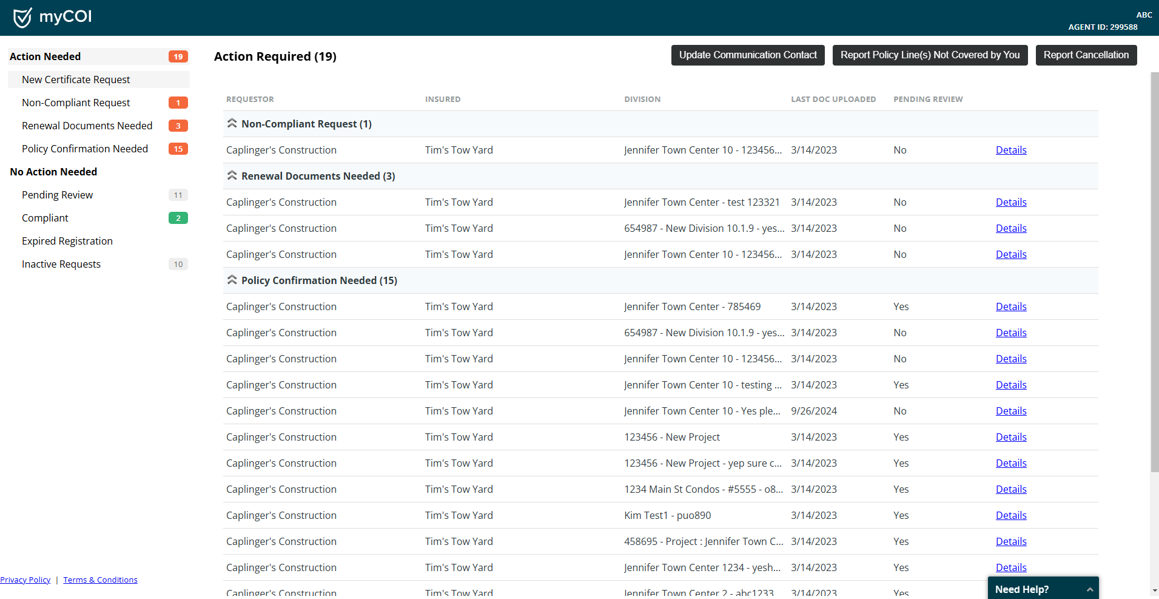The image size is (1159, 599).
Task: Open the Terms & Conditions link
Action: tap(99, 580)
